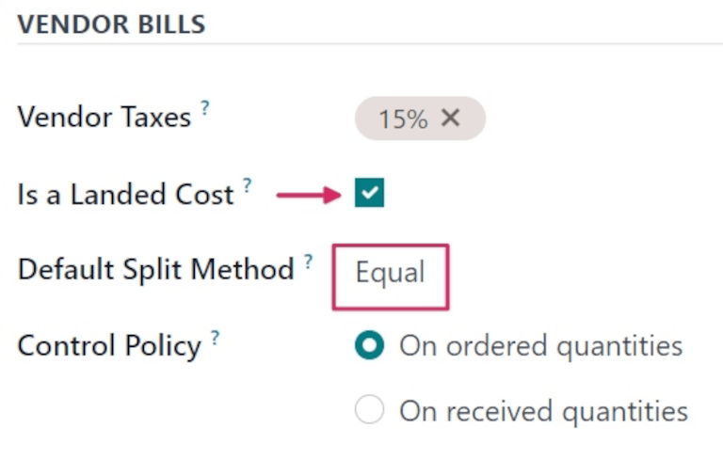Click the pink arrow pointing at the checkbox
Screen dimensions: 723x476
(308, 195)
